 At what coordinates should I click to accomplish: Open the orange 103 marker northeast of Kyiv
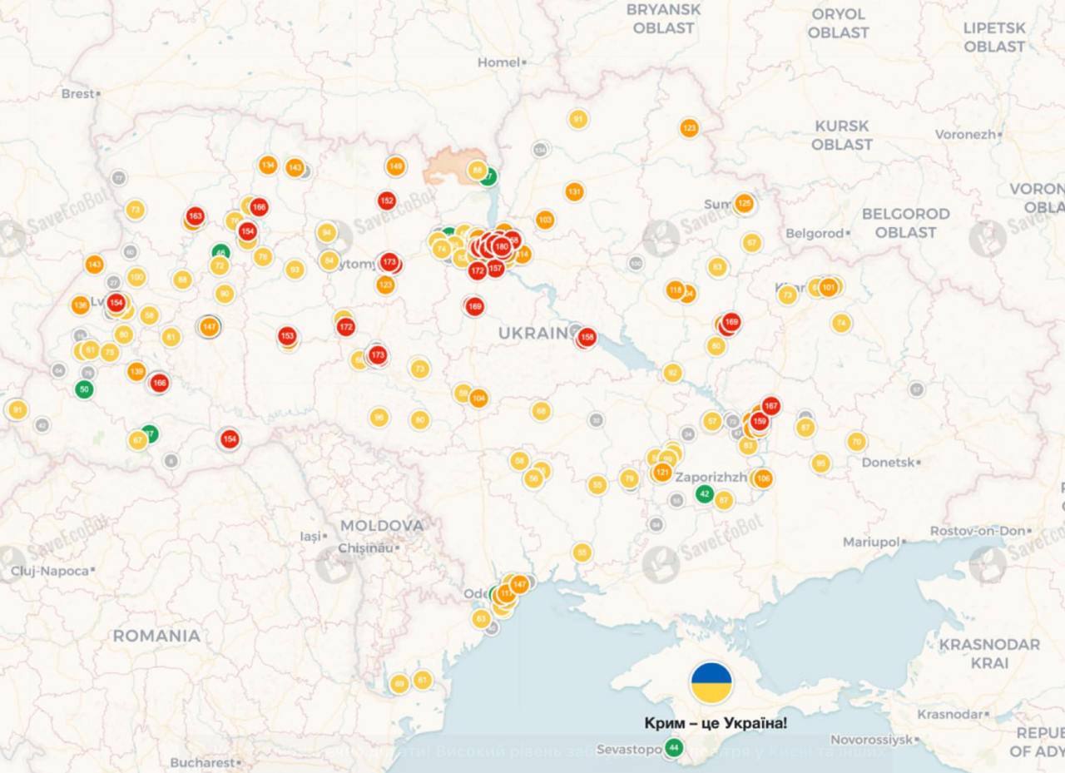click(545, 221)
